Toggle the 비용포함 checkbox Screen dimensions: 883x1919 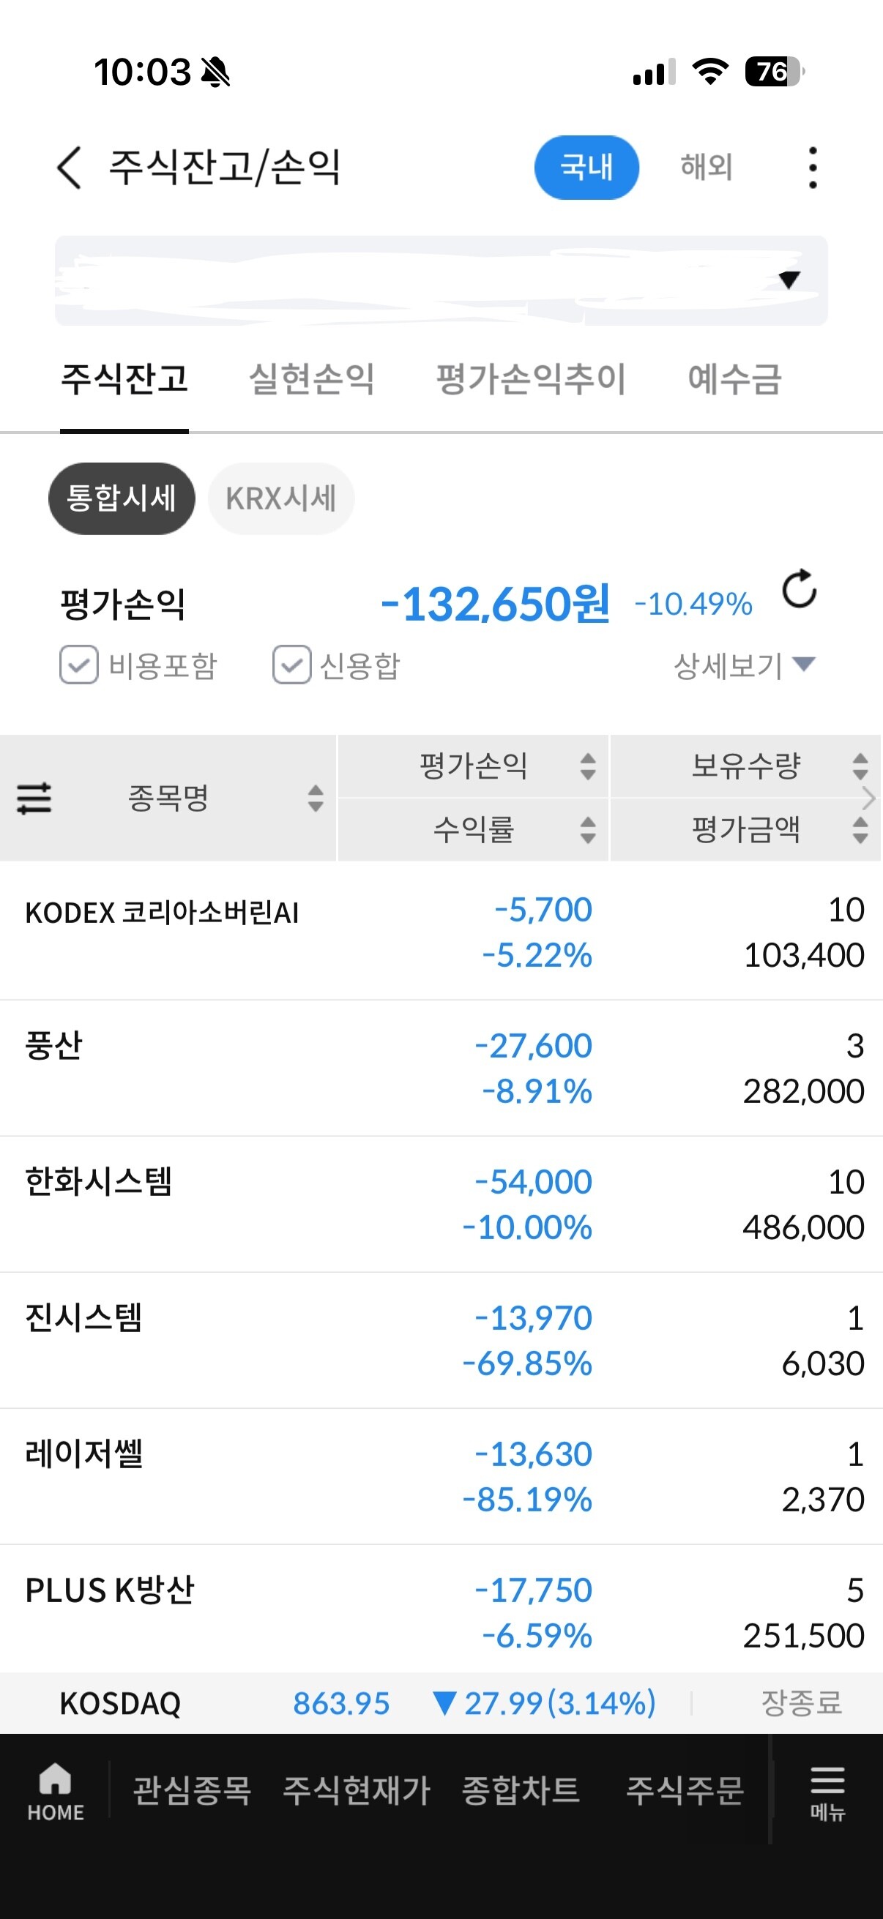click(x=79, y=665)
